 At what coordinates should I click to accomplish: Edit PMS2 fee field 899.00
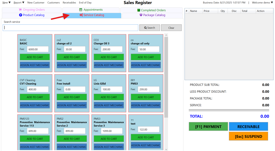(x=75, y=131)
